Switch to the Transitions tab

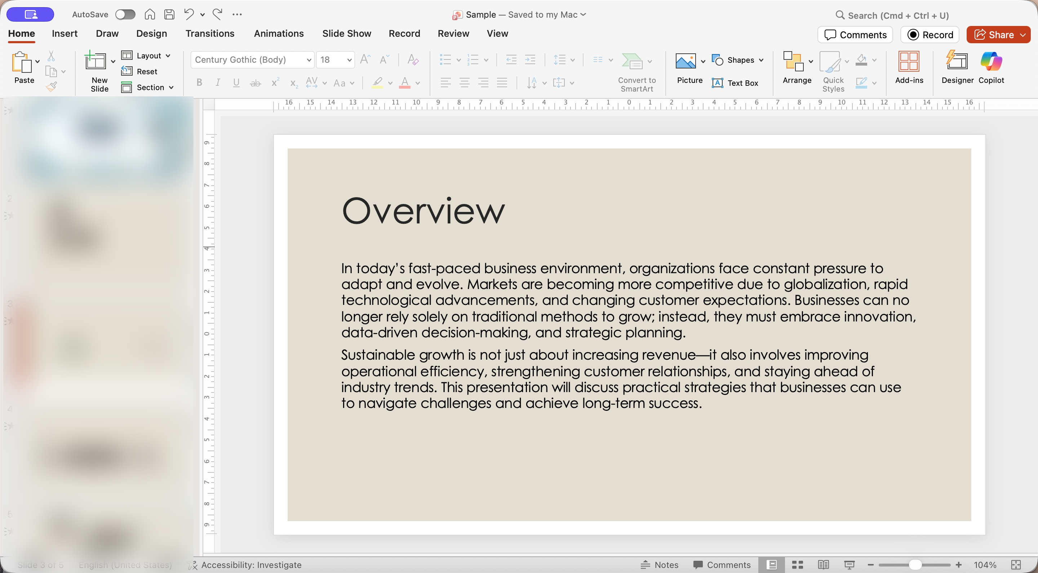pos(209,34)
